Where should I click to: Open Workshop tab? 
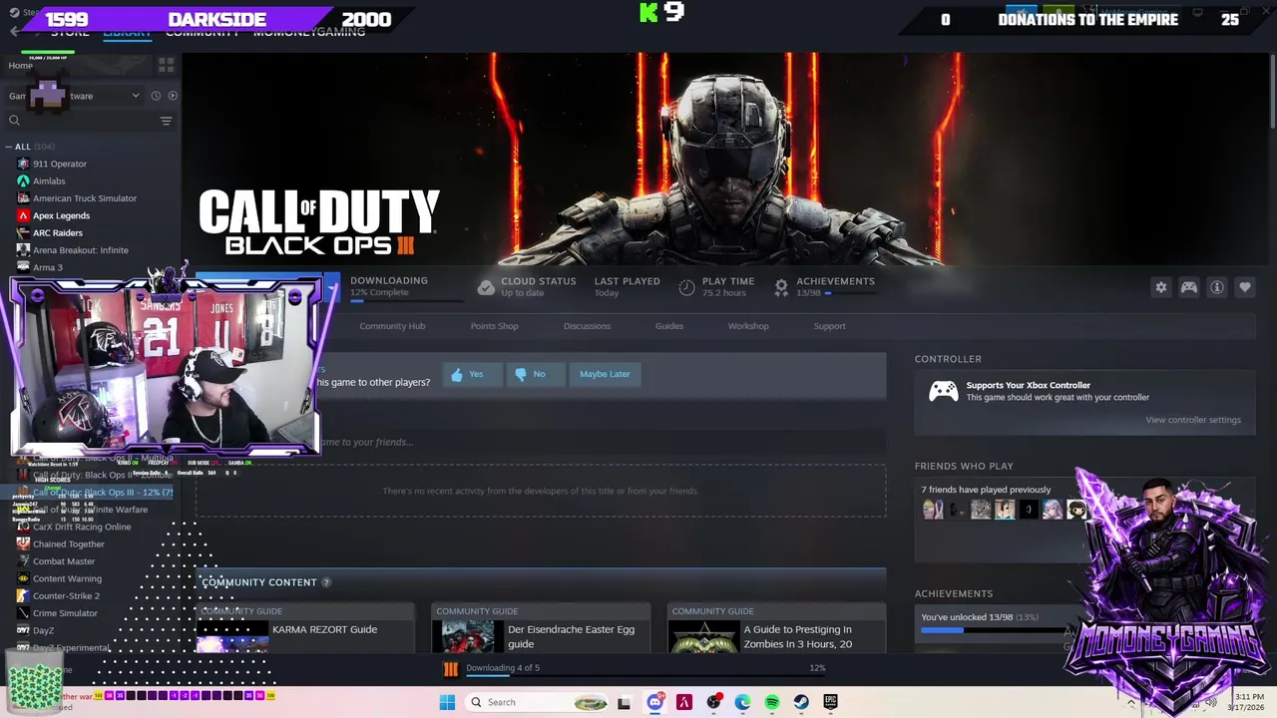(x=748, y=326)
